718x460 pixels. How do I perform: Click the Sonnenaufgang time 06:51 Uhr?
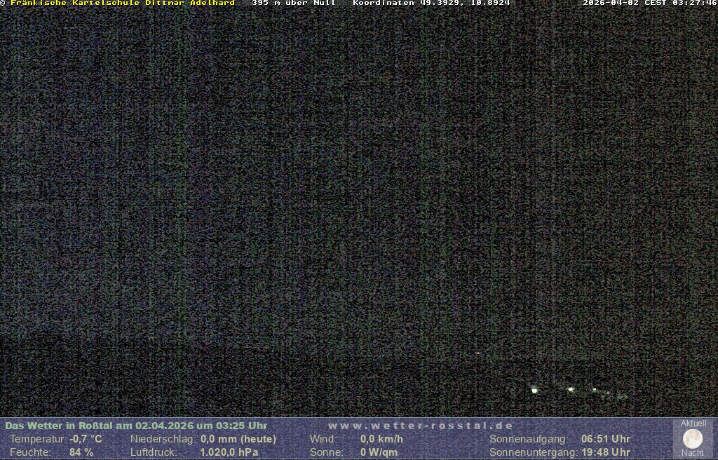click(605, 439)
